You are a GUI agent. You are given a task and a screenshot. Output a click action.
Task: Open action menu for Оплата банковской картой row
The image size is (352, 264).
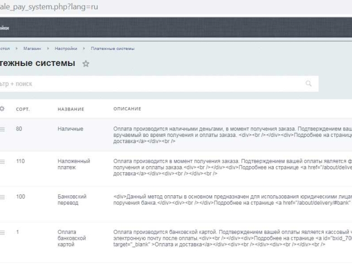pyautogui.click(x=2, y=232)
